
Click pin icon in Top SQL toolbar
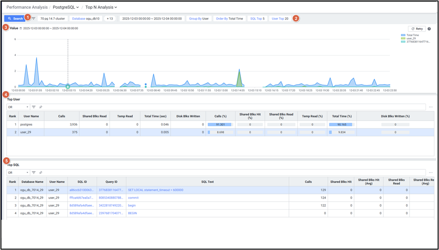click(41, 173)
